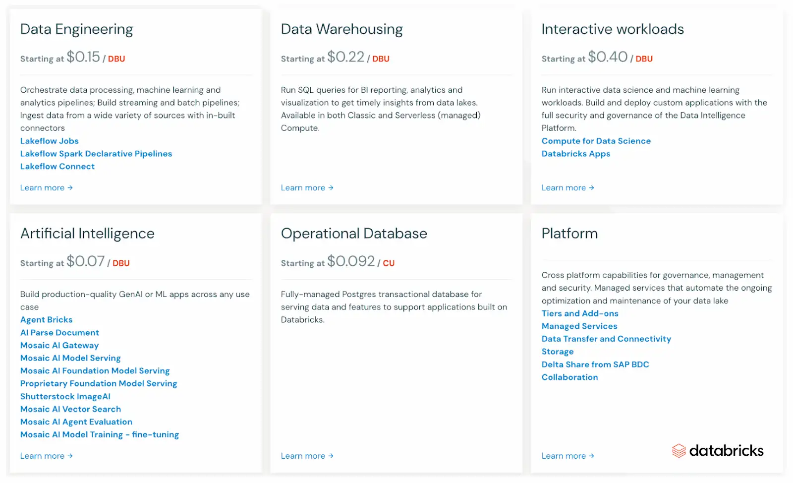Open the Agent Bricks link
Screen dimensions: 793x483
click(46, 319)
